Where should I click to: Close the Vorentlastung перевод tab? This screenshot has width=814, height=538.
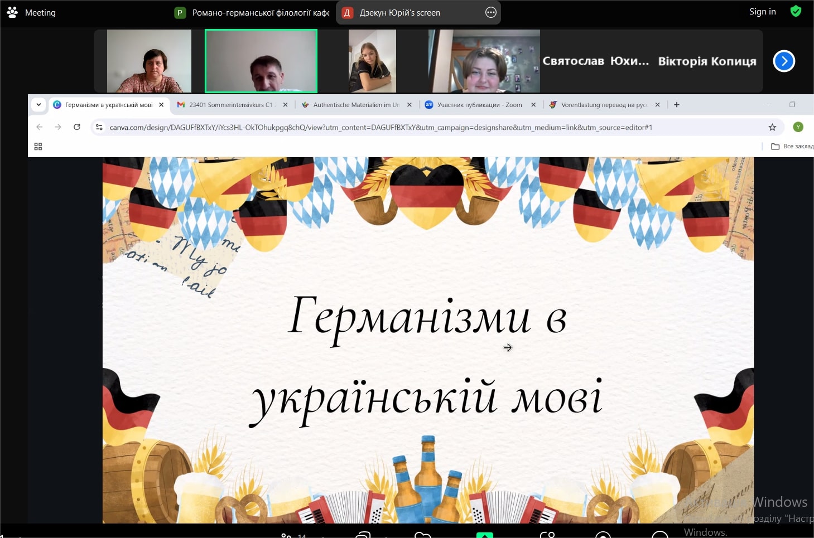click(657, 105)
